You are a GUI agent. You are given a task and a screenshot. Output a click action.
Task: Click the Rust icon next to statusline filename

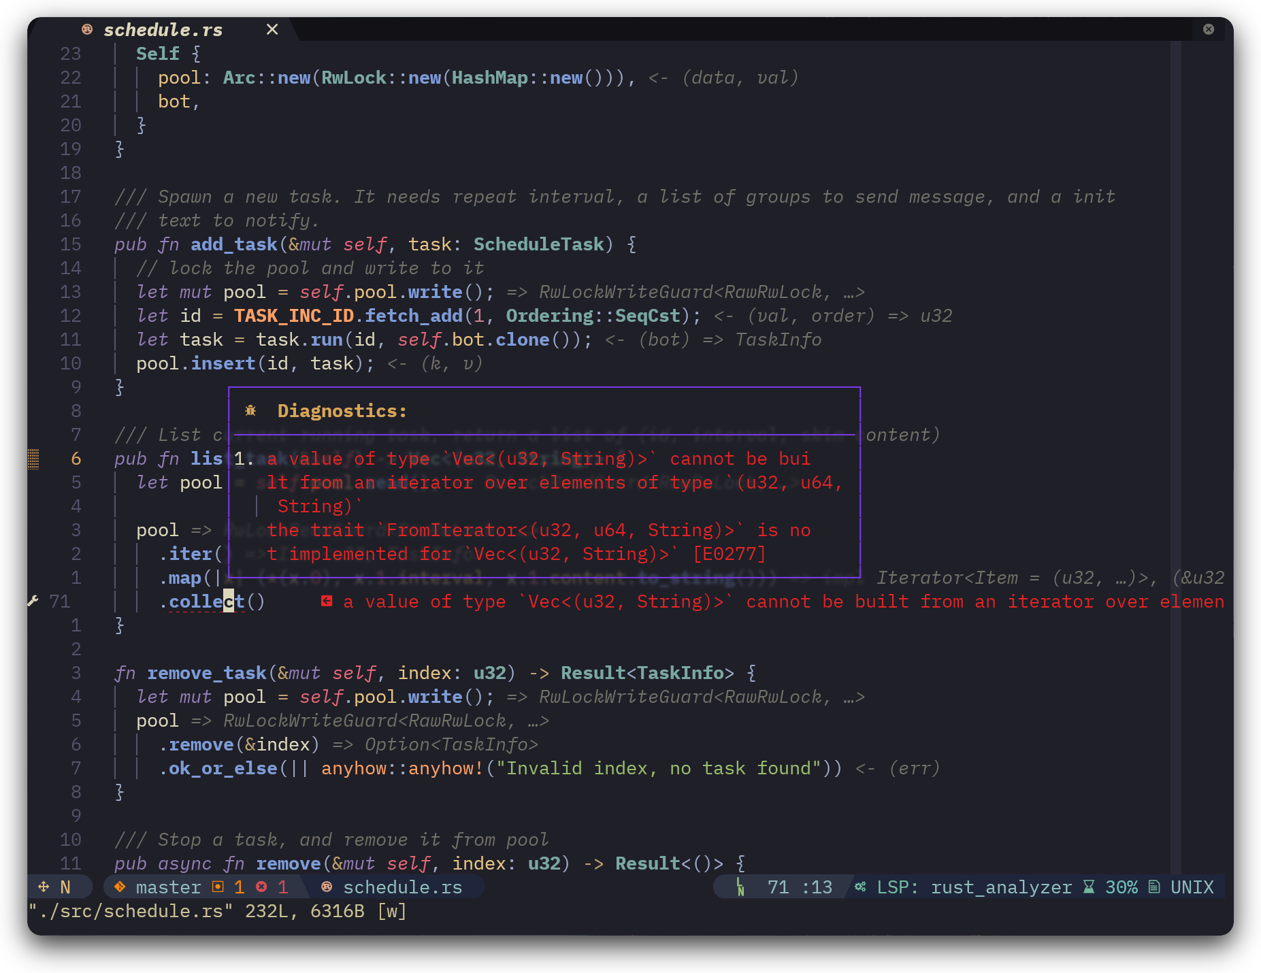327,887
